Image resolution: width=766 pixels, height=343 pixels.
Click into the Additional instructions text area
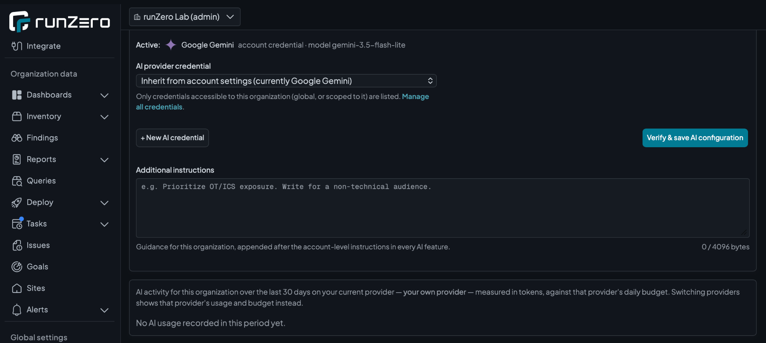click(442, 208)
